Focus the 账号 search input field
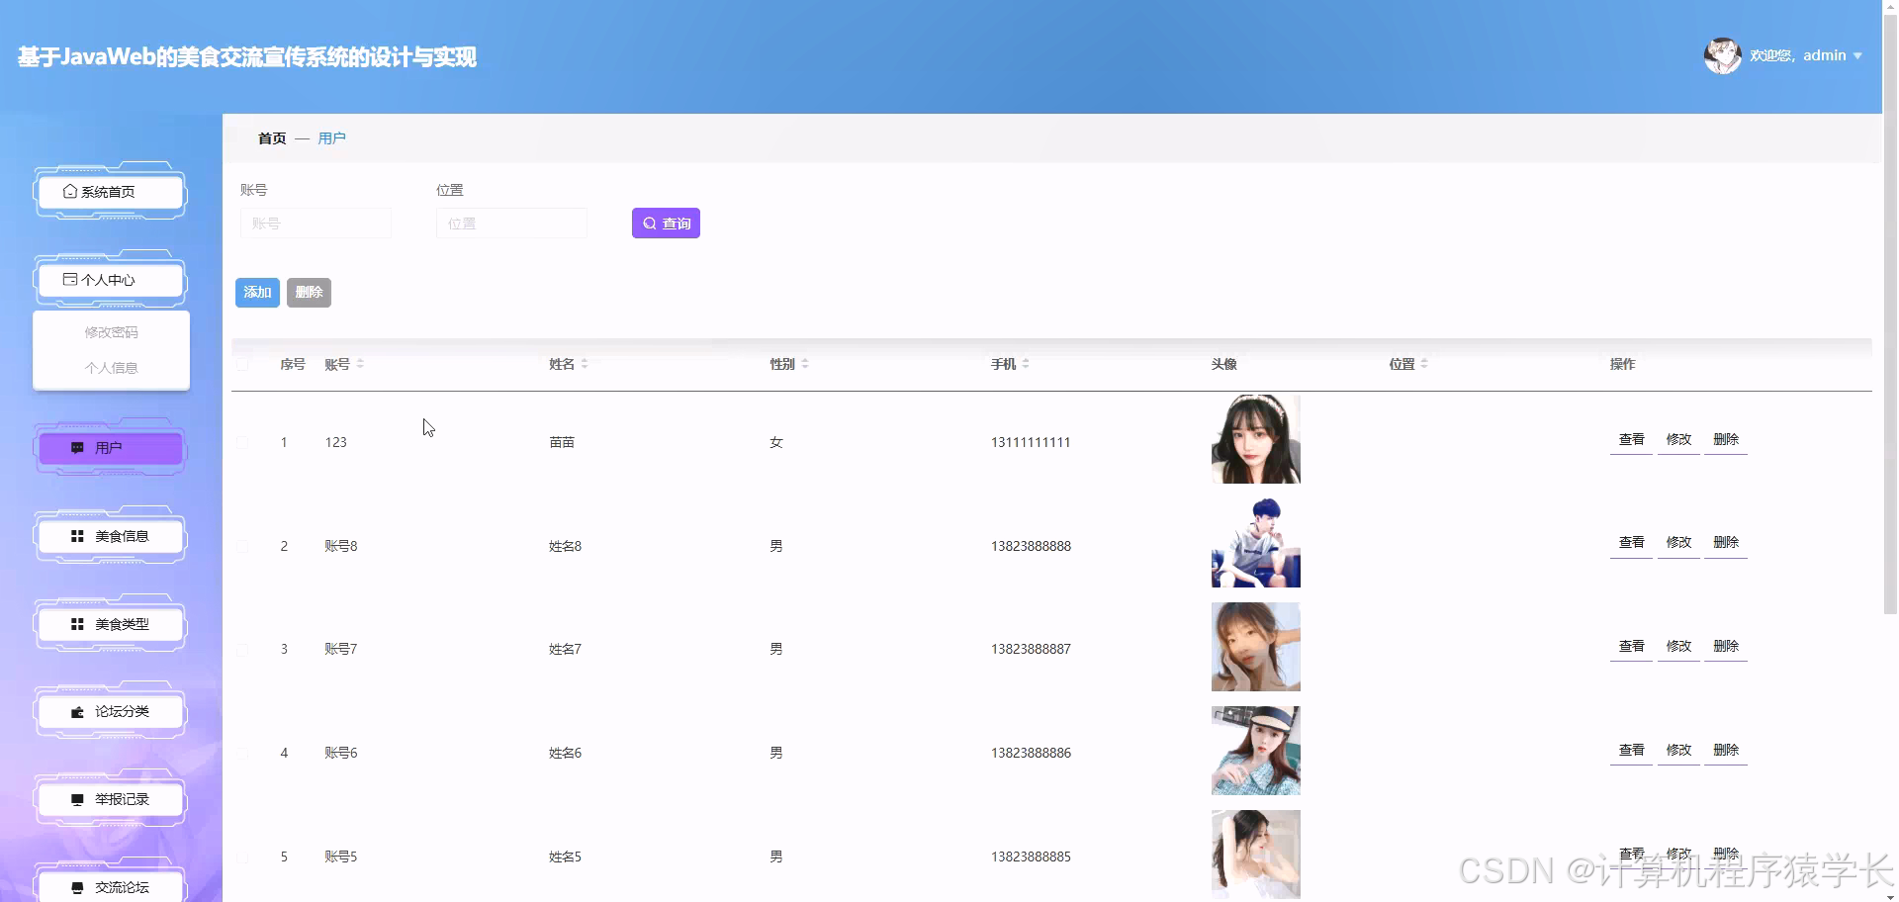1899x902 pixels. click(x=316, y=224)
